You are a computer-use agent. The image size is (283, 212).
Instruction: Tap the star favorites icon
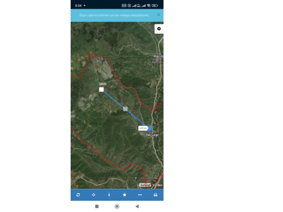click(x=124, y=195)
